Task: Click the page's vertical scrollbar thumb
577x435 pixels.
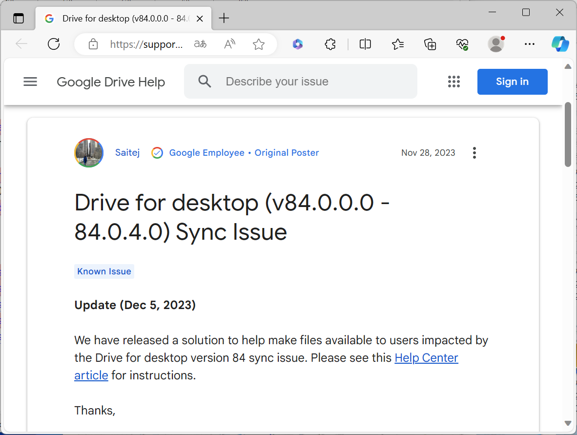Action: 568,134
